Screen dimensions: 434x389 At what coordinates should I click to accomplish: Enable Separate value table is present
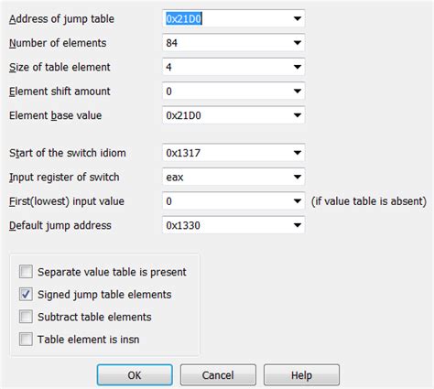point(26,272)
